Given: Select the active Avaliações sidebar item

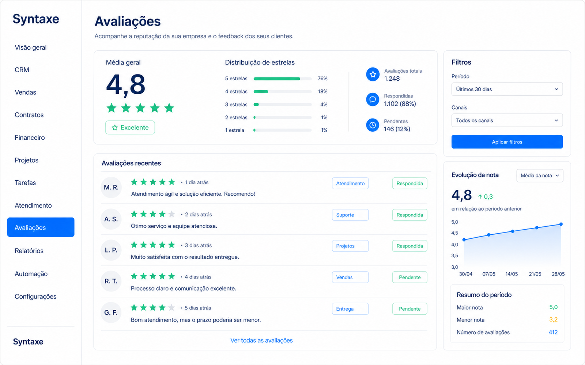Looking at the screenshot, I should click(x=41, y=227).
